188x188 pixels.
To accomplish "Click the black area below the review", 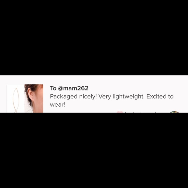I will pyautogui.click(x=94, y=150).
